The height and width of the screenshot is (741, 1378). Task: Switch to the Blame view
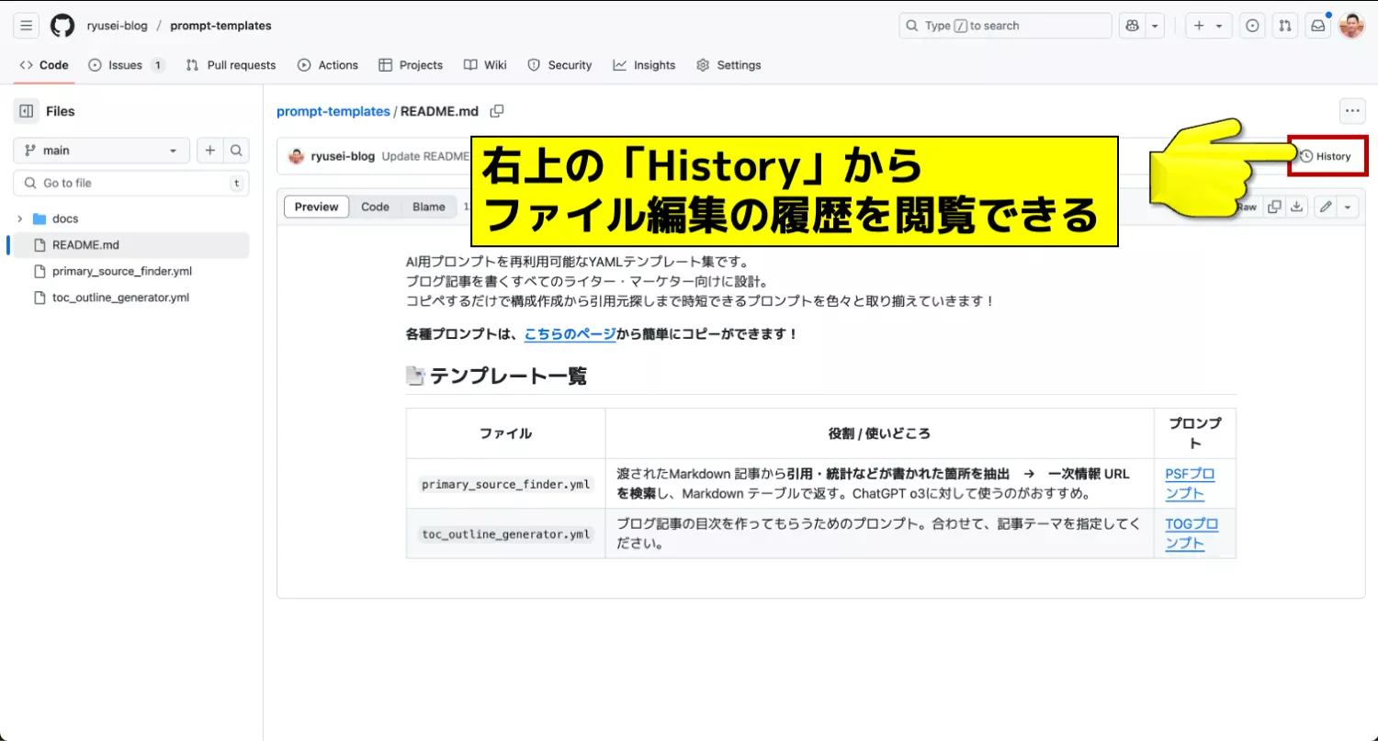pyautogui.click(x=429, y=207)
